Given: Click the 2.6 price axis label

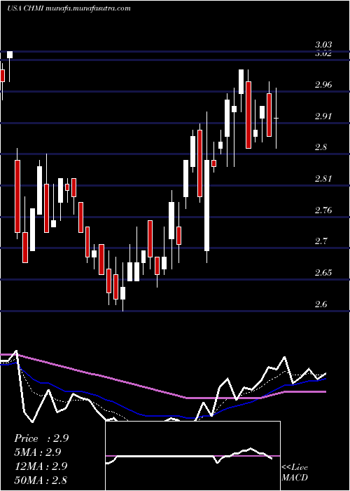Looking at the screenshot, I should click(x=321, y=304).
